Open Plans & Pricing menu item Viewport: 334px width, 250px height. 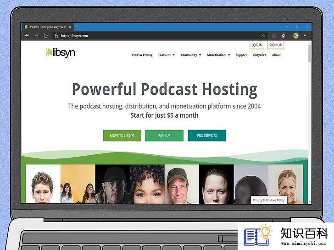pos(142,55)
